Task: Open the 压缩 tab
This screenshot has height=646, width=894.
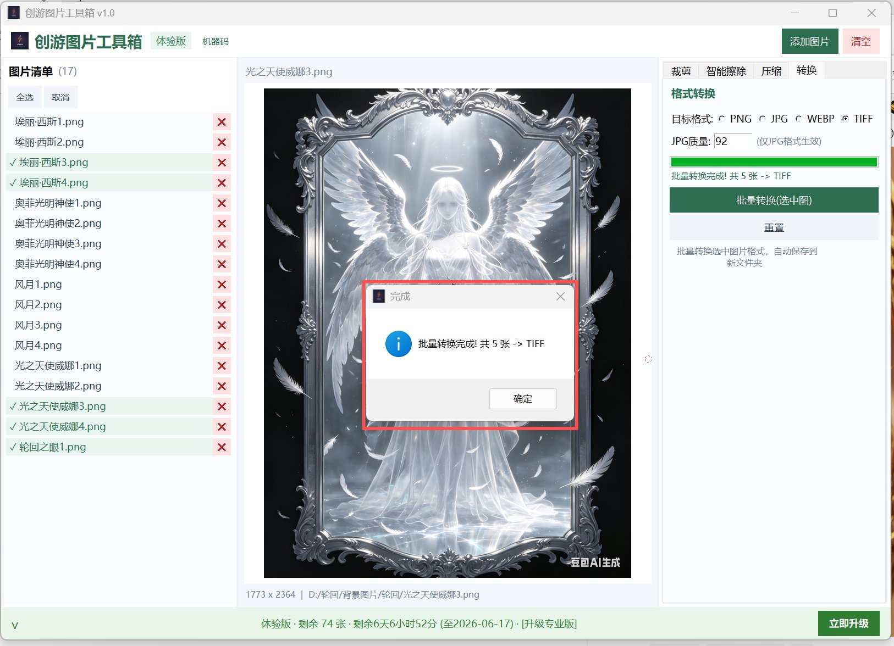Action: point(771,71)
